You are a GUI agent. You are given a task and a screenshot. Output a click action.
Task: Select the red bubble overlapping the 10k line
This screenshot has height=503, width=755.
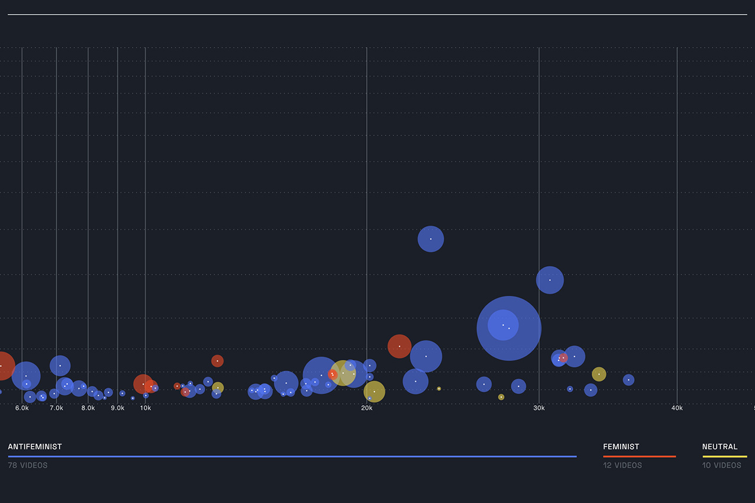(x=143, y=384)
